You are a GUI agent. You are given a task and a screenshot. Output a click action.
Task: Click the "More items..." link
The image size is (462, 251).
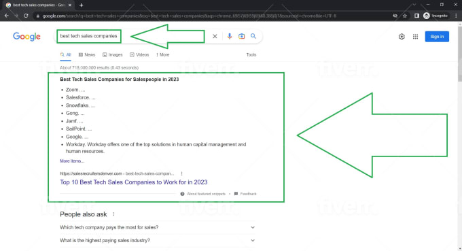[x=72, y=161]
